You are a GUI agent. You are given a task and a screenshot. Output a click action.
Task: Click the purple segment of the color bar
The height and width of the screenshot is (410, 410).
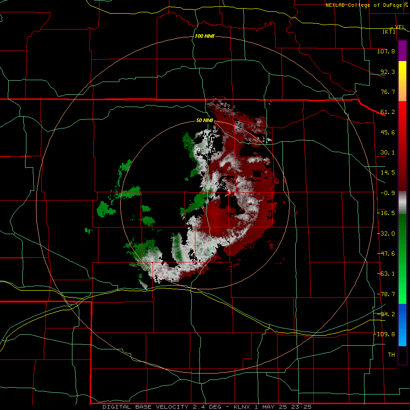coord(402,51)
